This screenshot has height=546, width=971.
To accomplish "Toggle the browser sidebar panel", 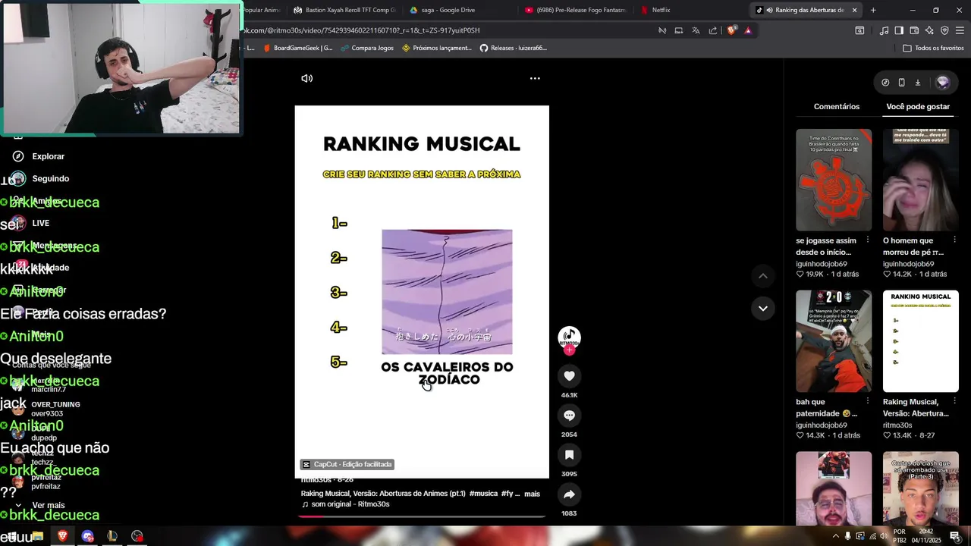I will pyautogui.click(x=899, y=30).
